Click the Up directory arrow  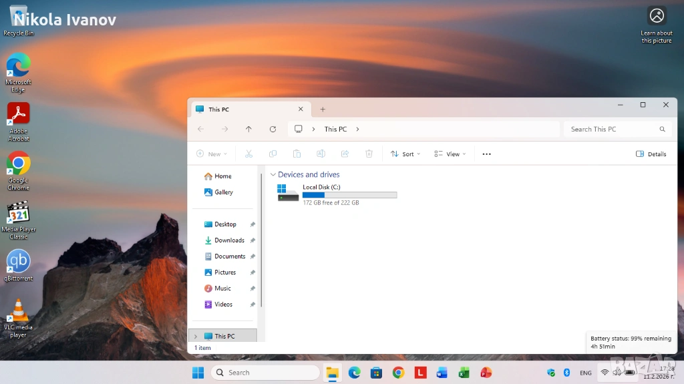pos(248,129)
